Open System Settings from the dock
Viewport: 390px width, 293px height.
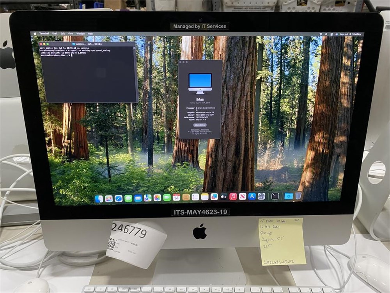point(261,197)
